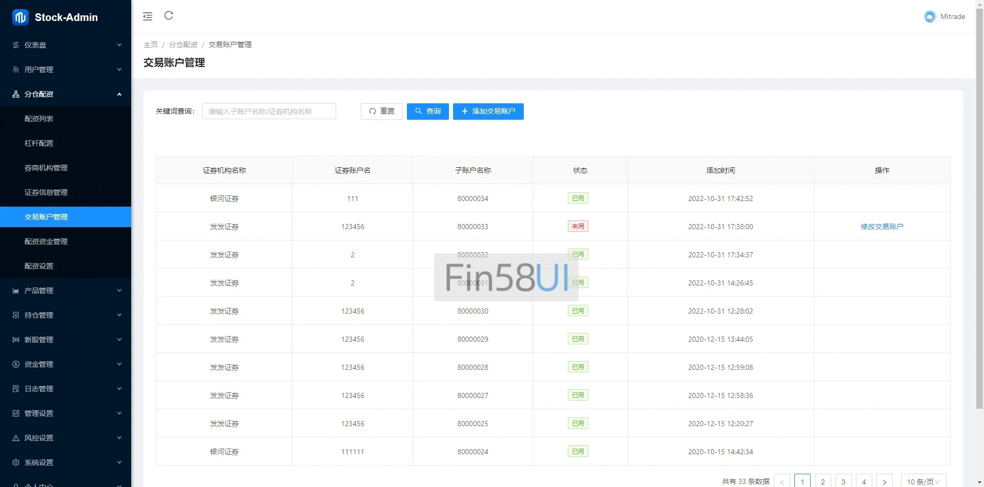The width and height of the screenshot is (984, 487).
Task: Click the Stock-Admin logo icon
Action: pos(20,17)
